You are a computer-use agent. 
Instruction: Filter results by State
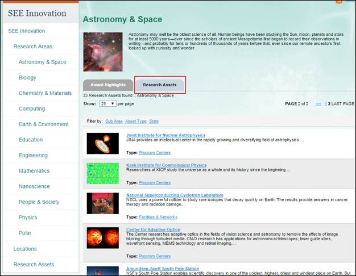pyautogui.click(x=154, y=121)
